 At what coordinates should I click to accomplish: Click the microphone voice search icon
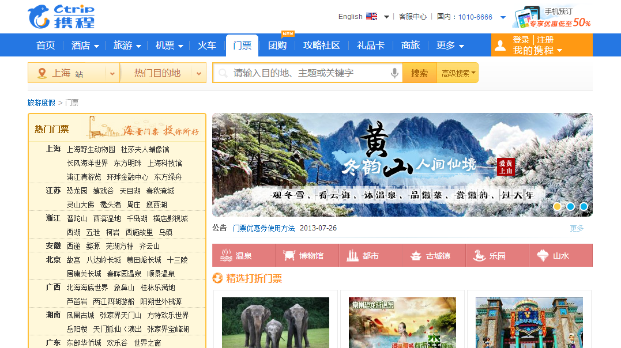(x=394, y=73)
